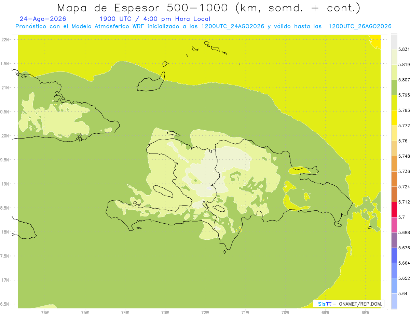Pick the green colorbar swatch between 5.795 and 5.807
The width and height of the screenshot is (410, 317).
click(394, 88)
